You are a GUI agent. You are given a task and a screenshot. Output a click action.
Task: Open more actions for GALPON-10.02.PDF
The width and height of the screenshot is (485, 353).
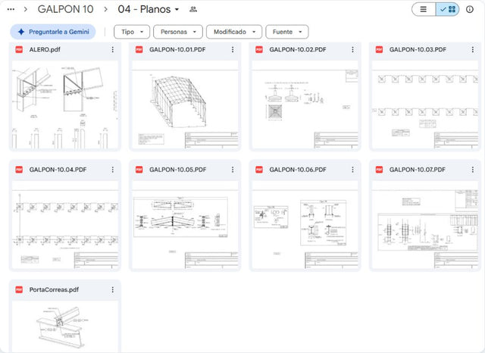pyautogui.click(x=352, y=49)
